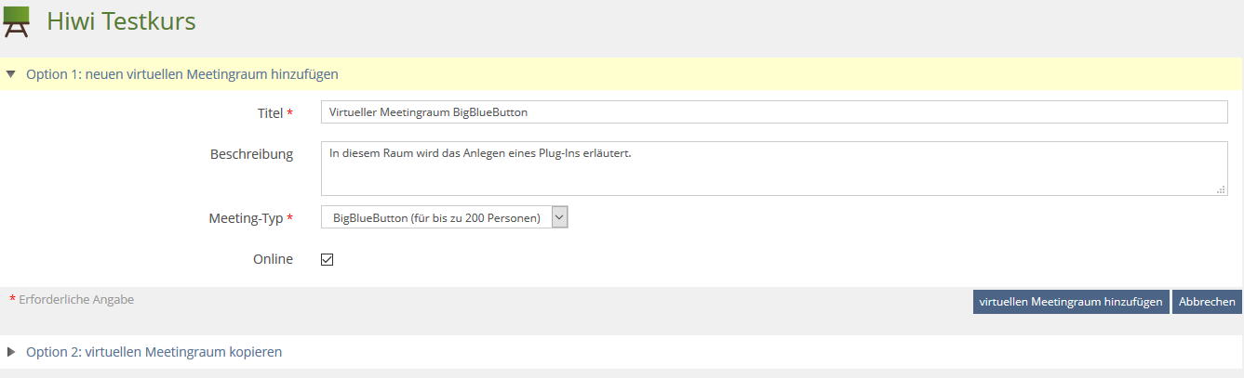The width and height of the screenshot is (1244, 378).
Task: Expand the Option 2 disclosure triangle
Action: pyautogui.click(x=11, y=352)
